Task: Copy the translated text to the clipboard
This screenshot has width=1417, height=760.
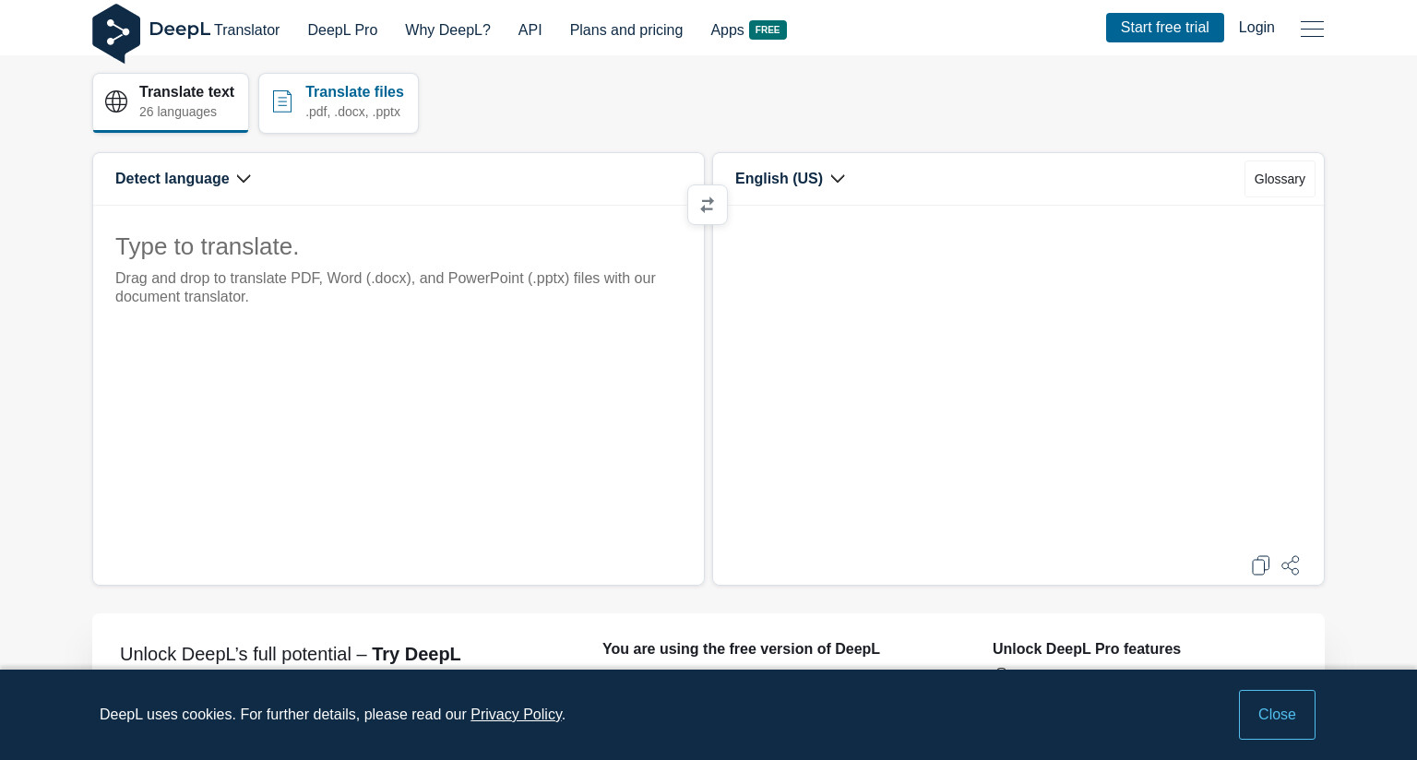Action: pos(1260,565)
